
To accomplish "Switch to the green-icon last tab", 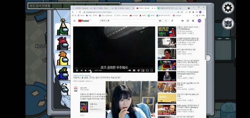I will pos(167,8).
